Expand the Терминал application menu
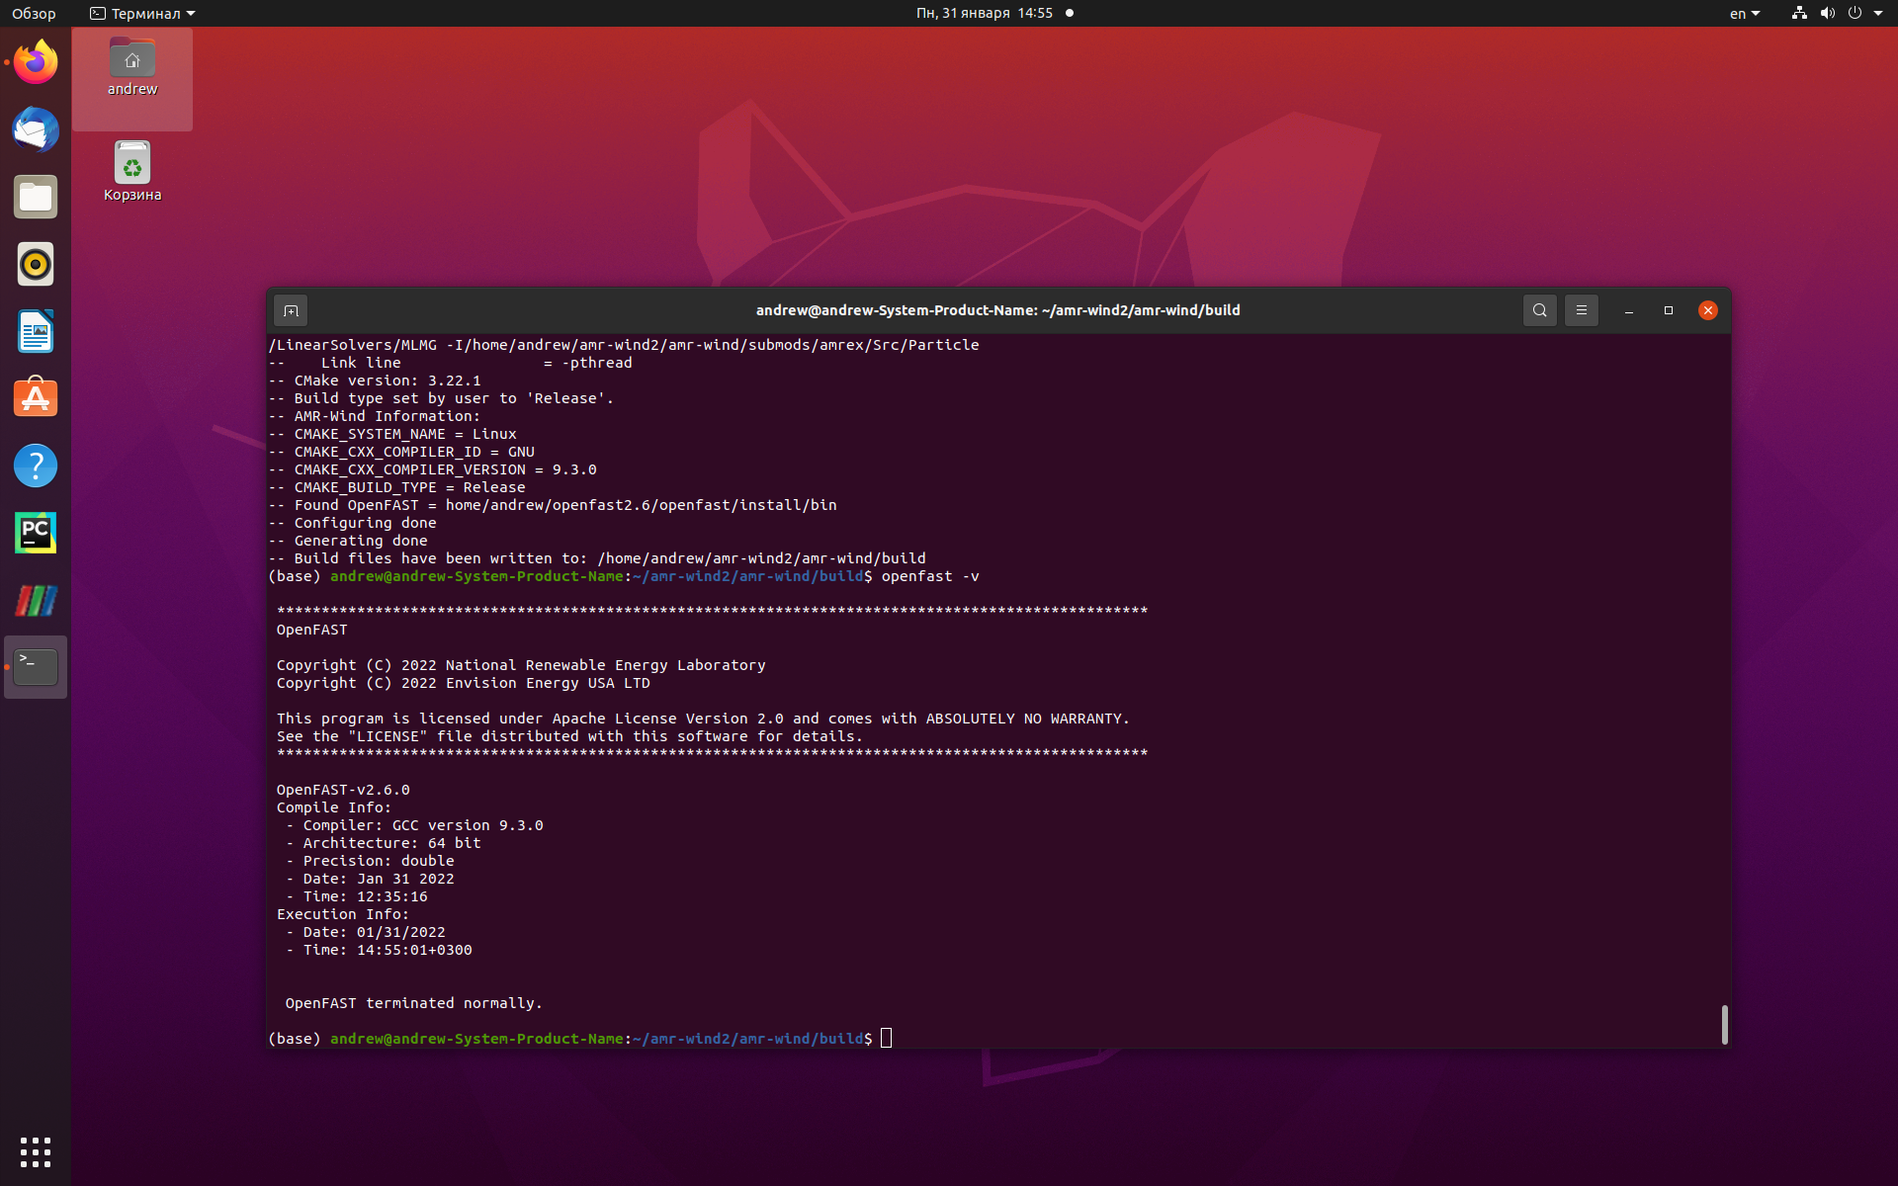The height and width of the screenshot is (1186, 1898). point(141,13)
